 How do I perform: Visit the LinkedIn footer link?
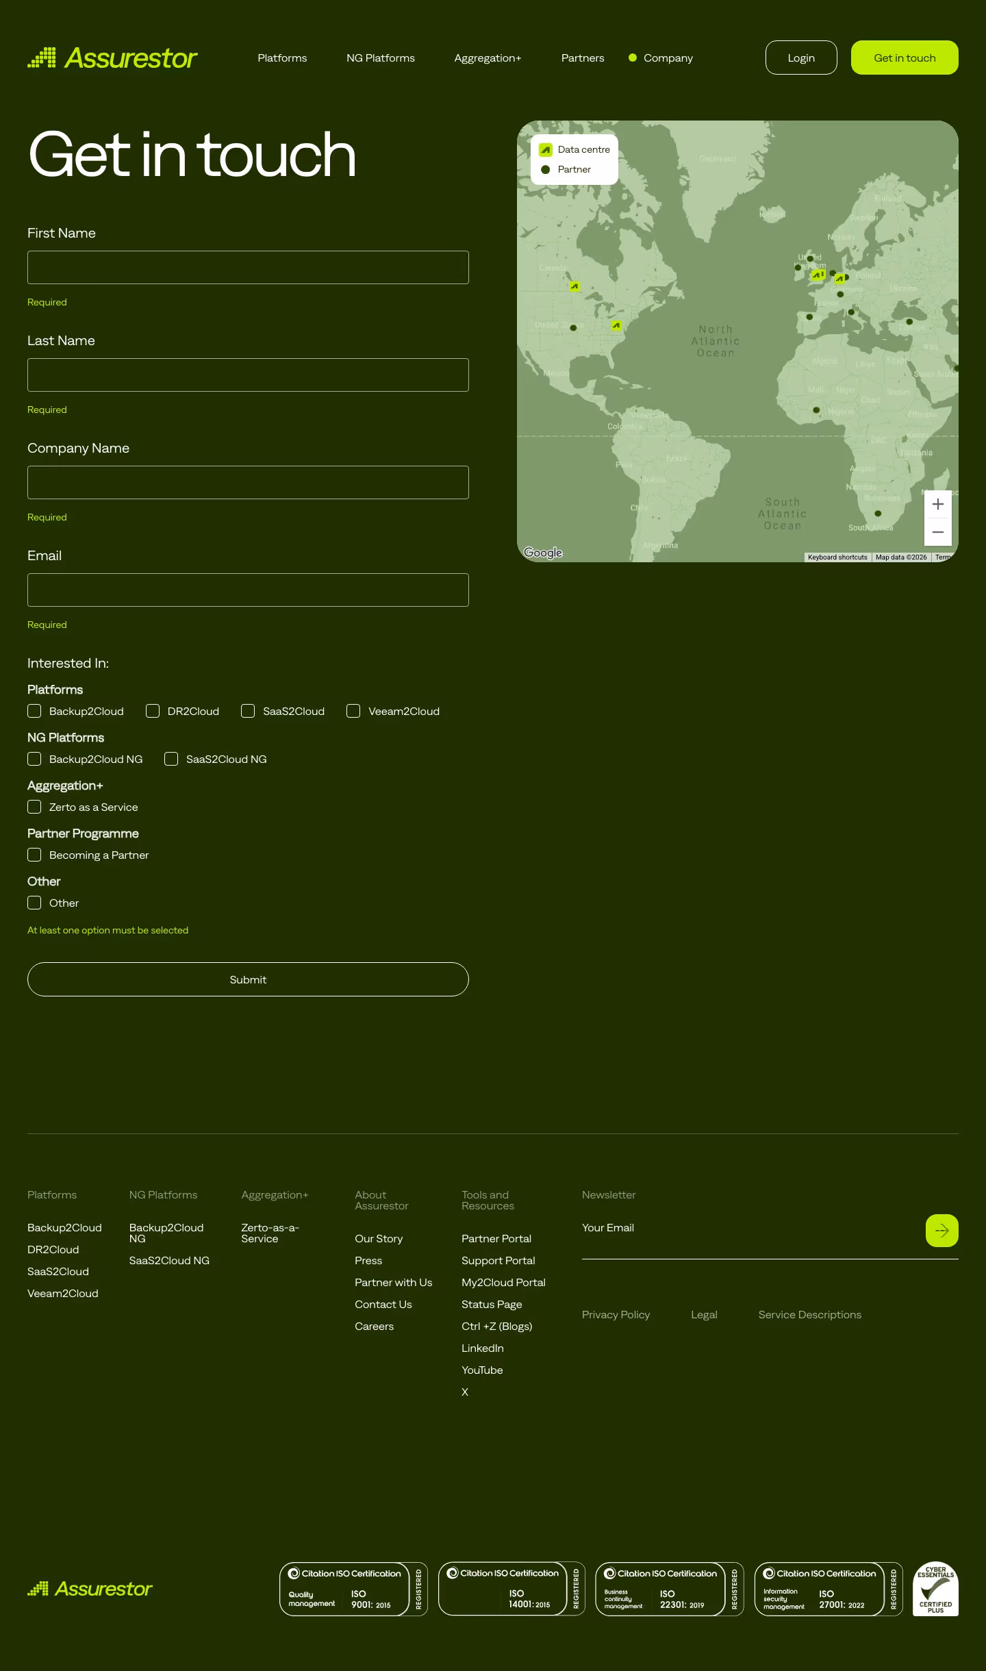(483, 1348)
